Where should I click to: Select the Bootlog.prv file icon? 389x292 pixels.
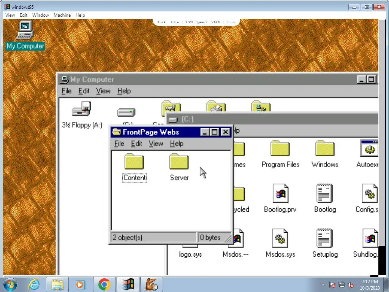click(280, 193)
